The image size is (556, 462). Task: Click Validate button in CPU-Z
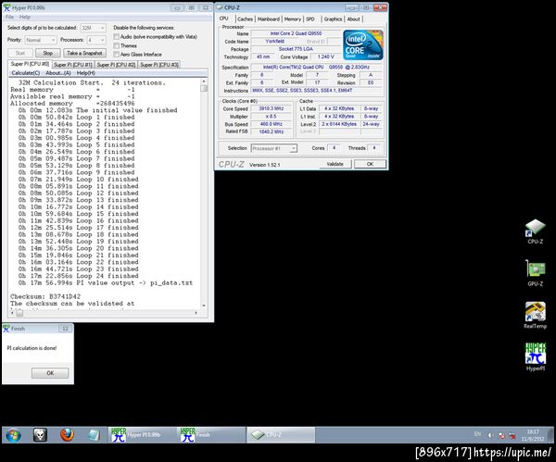click(x=335, y=164)
